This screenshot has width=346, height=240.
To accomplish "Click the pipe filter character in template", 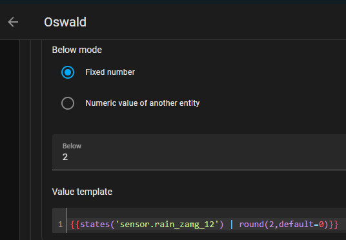I will click(232, 225).
